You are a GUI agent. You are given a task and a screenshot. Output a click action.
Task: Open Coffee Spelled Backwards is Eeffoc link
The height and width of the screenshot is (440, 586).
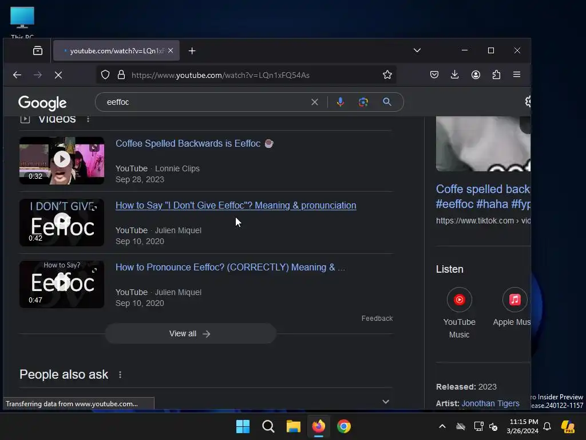(x=195, y=144)
